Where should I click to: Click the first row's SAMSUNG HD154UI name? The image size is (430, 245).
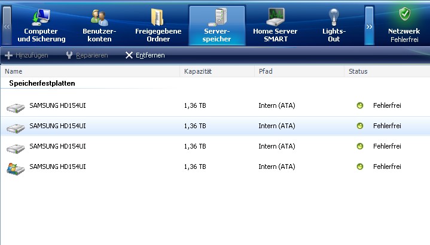57,105
